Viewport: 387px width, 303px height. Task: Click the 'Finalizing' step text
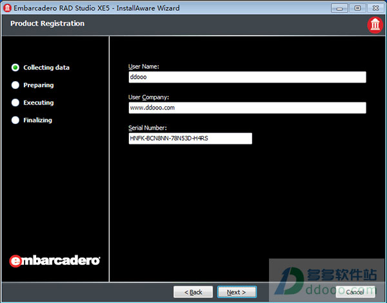(x=38, y=120)
